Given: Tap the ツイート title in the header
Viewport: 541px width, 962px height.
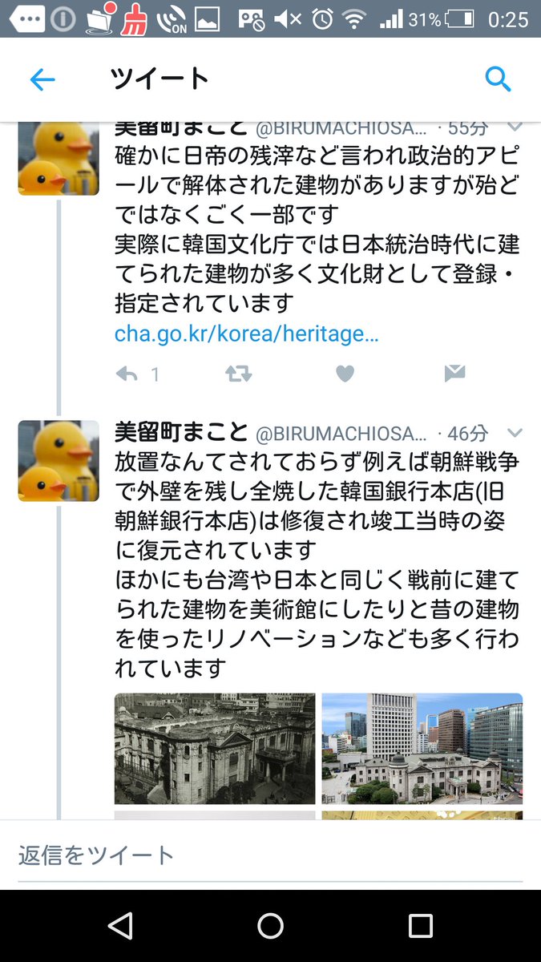Looking at the screenshot, I should [159, 79].
